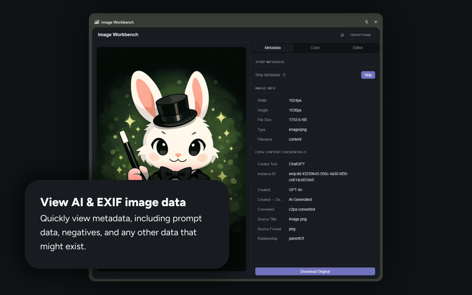Click the Upload Image button

(360, 35)
